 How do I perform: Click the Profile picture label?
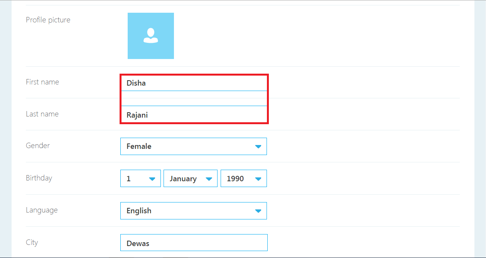[x=48, y=20]
